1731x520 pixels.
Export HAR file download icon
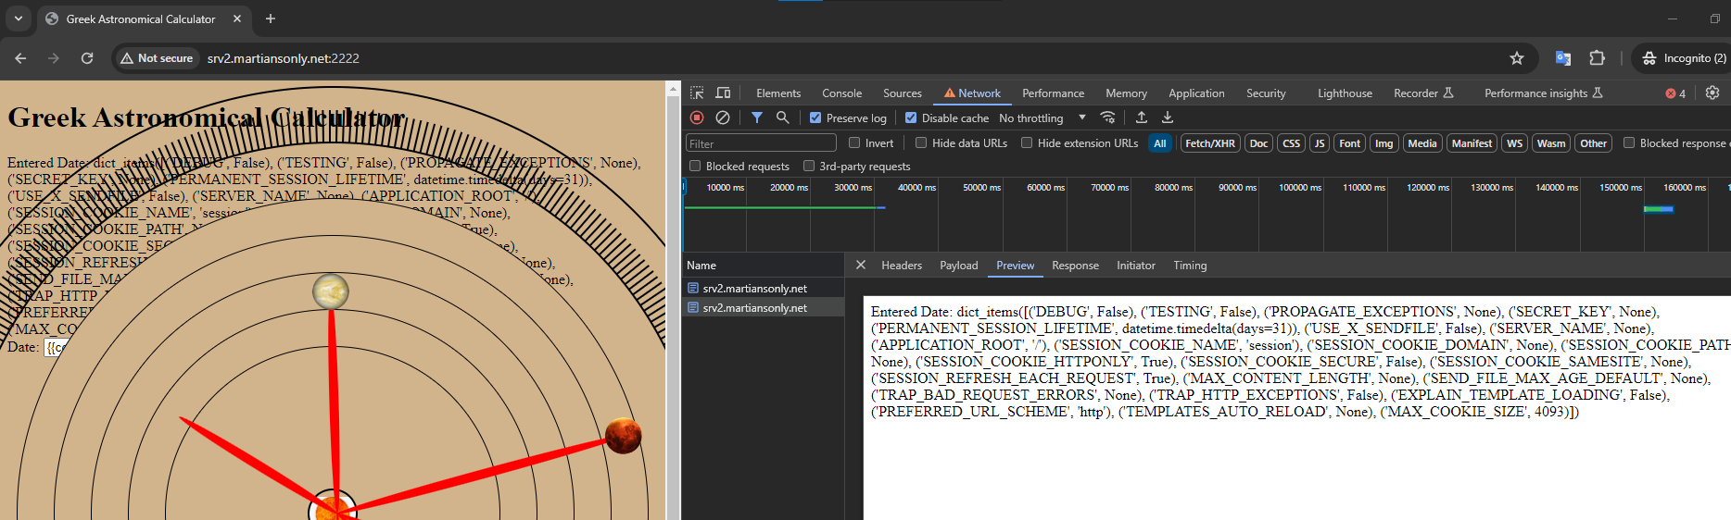[1168, 118]
